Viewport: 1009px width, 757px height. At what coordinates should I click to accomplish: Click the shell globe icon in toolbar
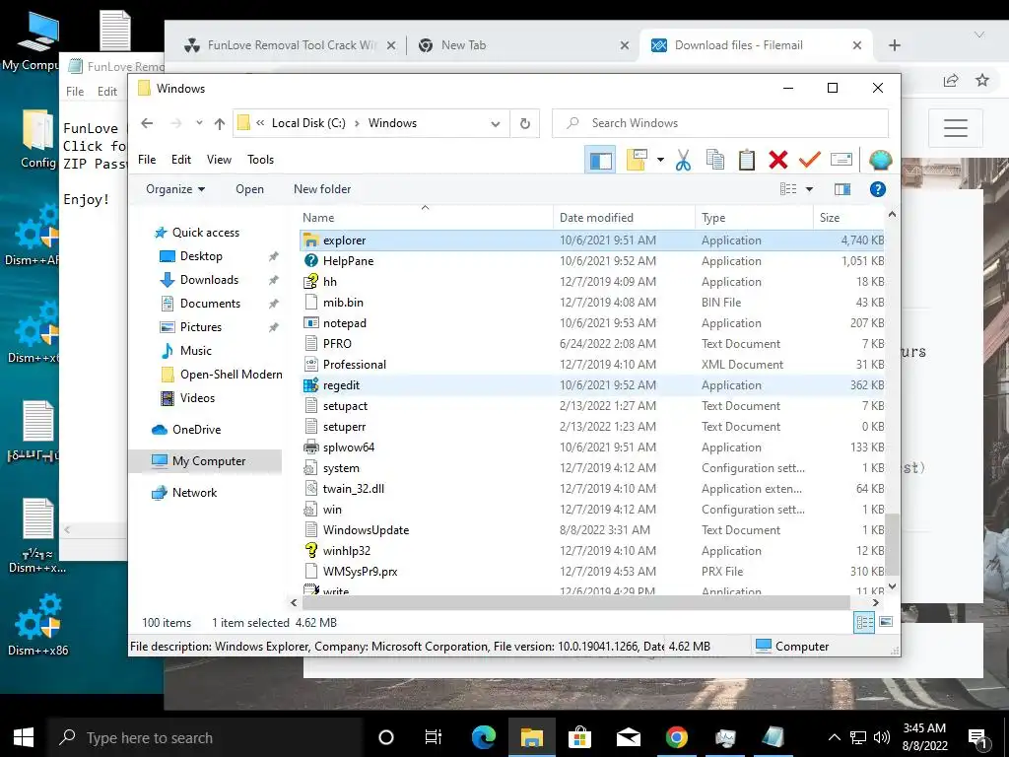coord(880,160)
